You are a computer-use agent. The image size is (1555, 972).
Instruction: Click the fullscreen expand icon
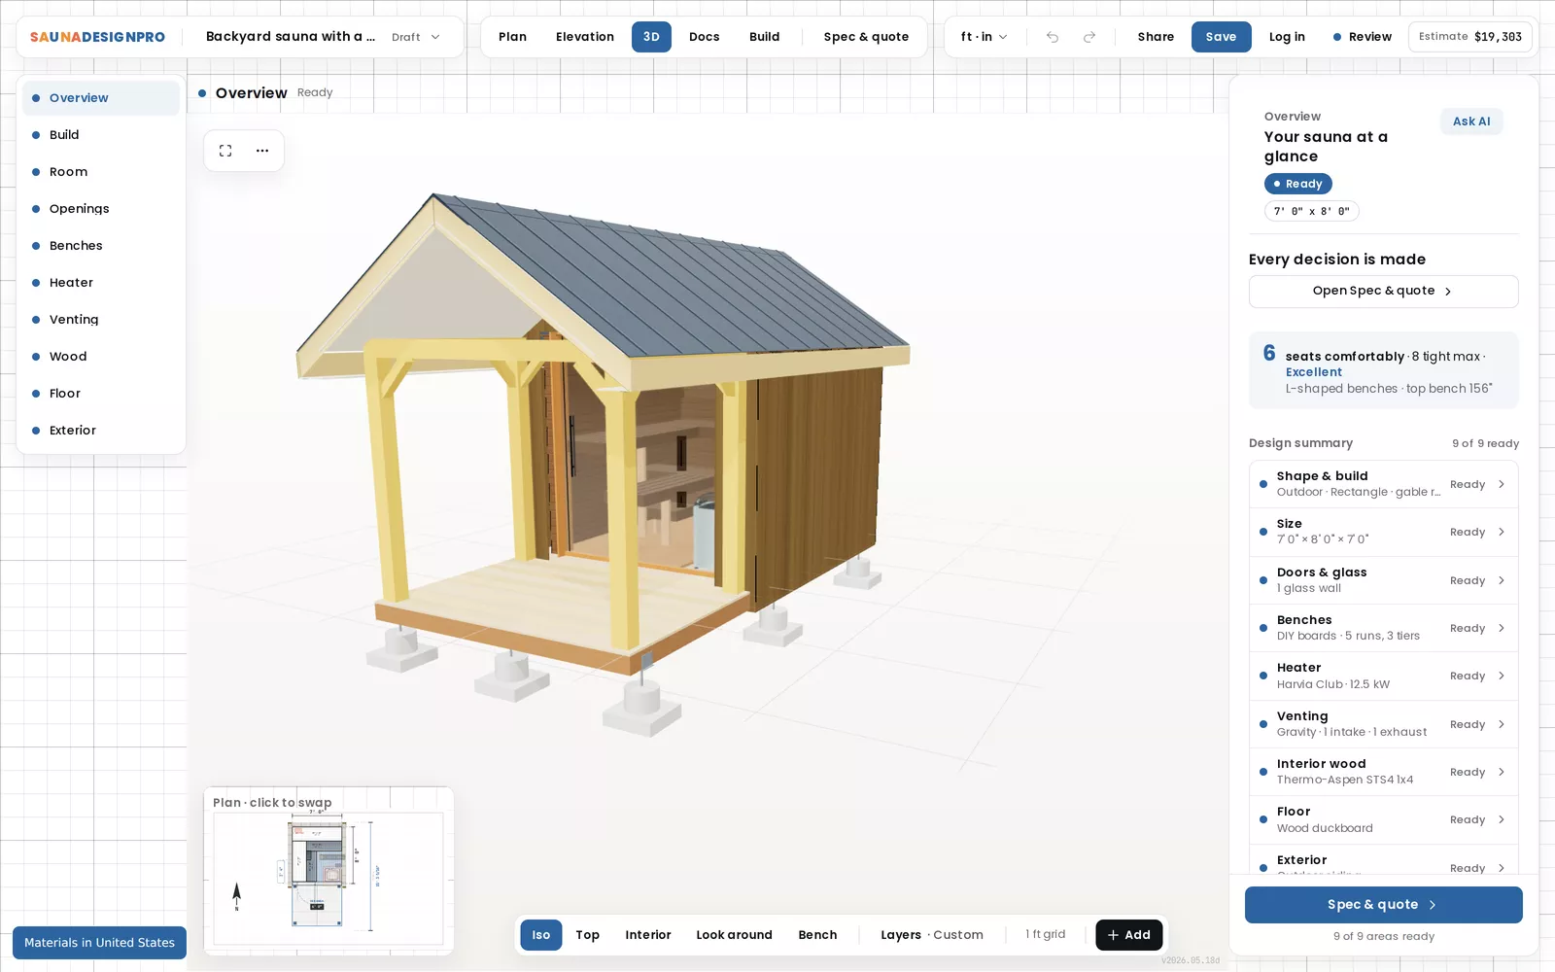(225, 151)
